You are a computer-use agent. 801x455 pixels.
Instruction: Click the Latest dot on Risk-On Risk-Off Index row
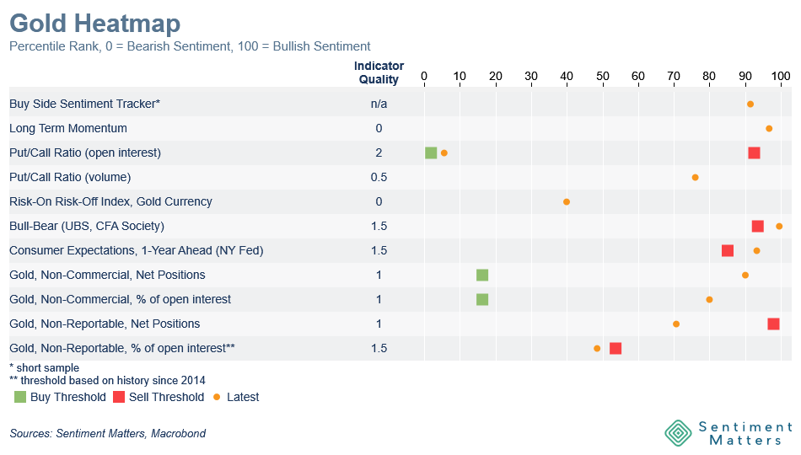[x=567, y=201]
